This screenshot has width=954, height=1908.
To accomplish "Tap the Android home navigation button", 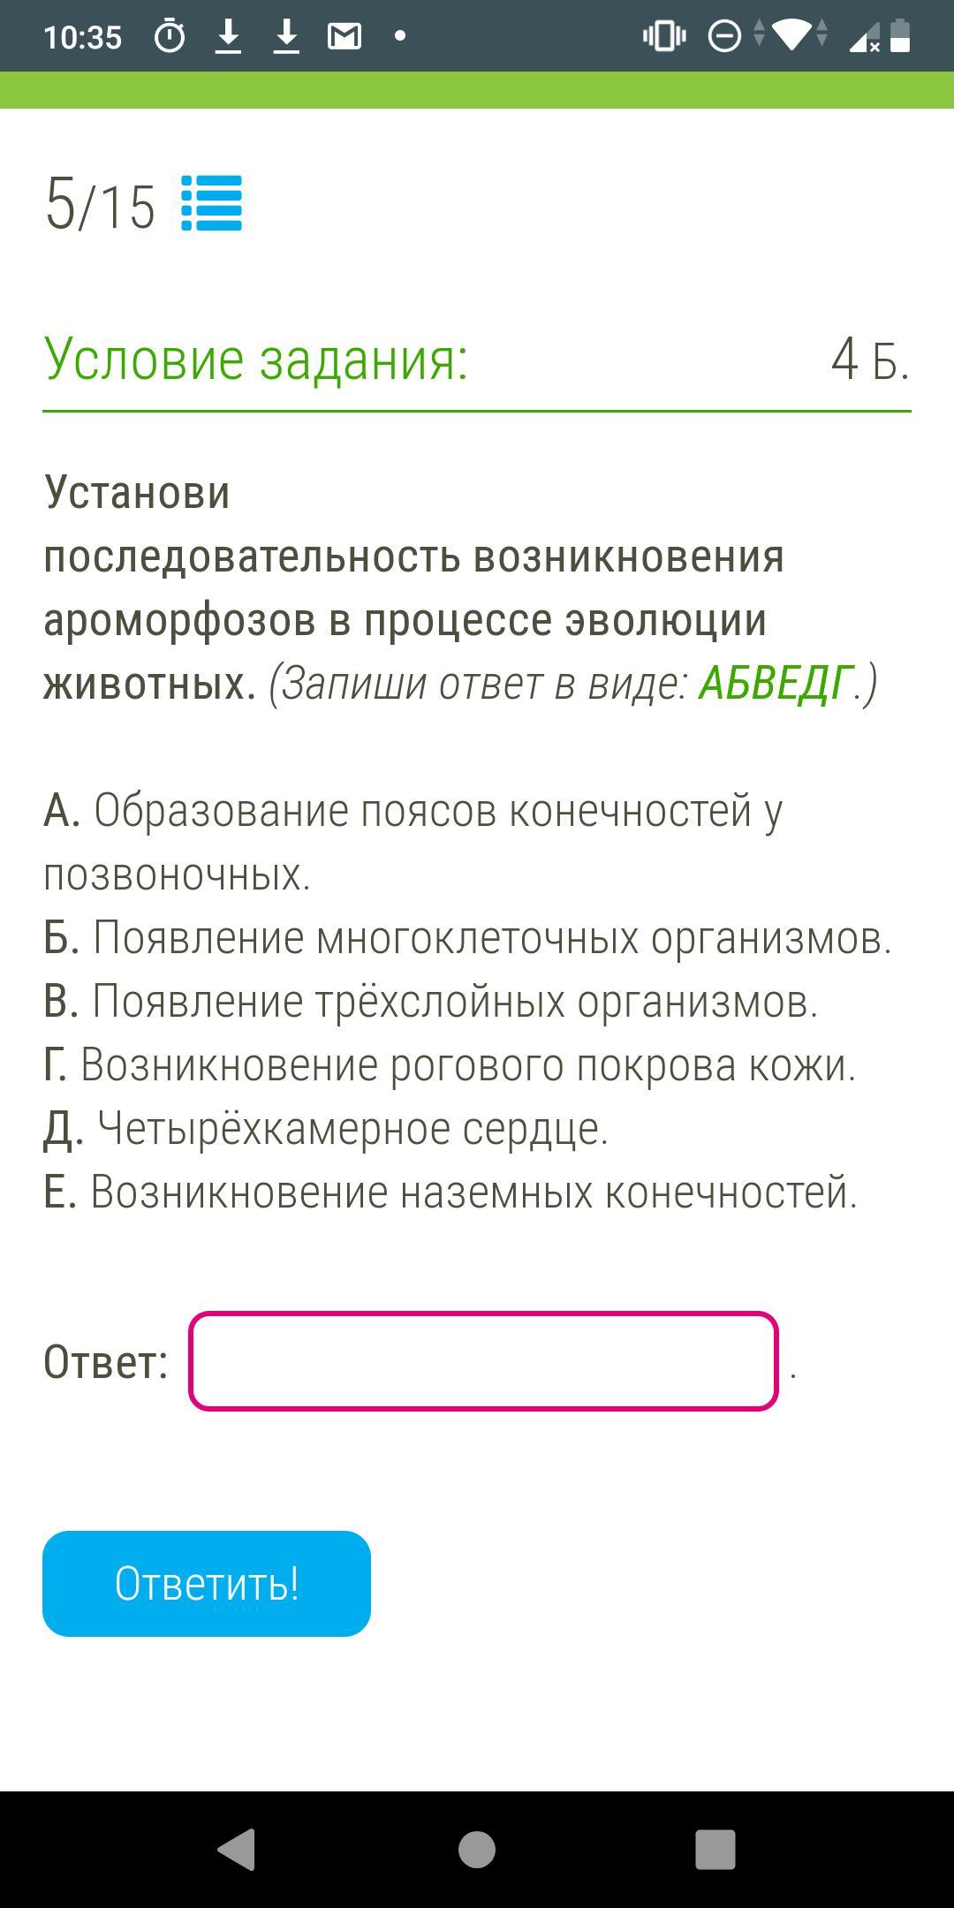I will (x=477, y=1849).
